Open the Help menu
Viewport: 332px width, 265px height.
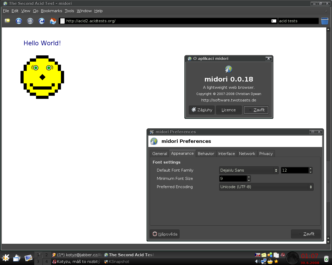coord(98,11)
